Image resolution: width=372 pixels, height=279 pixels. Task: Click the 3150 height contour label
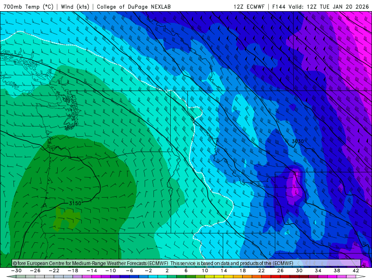pos(75,203)
